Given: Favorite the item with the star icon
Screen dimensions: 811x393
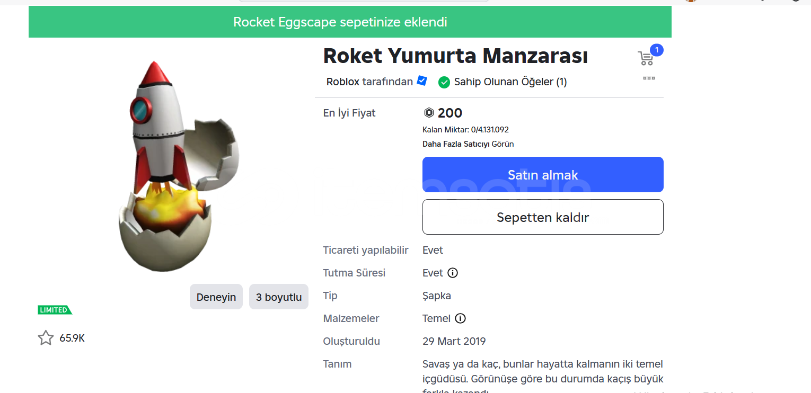Looking at the screenshot, I should tap(46, 338).
